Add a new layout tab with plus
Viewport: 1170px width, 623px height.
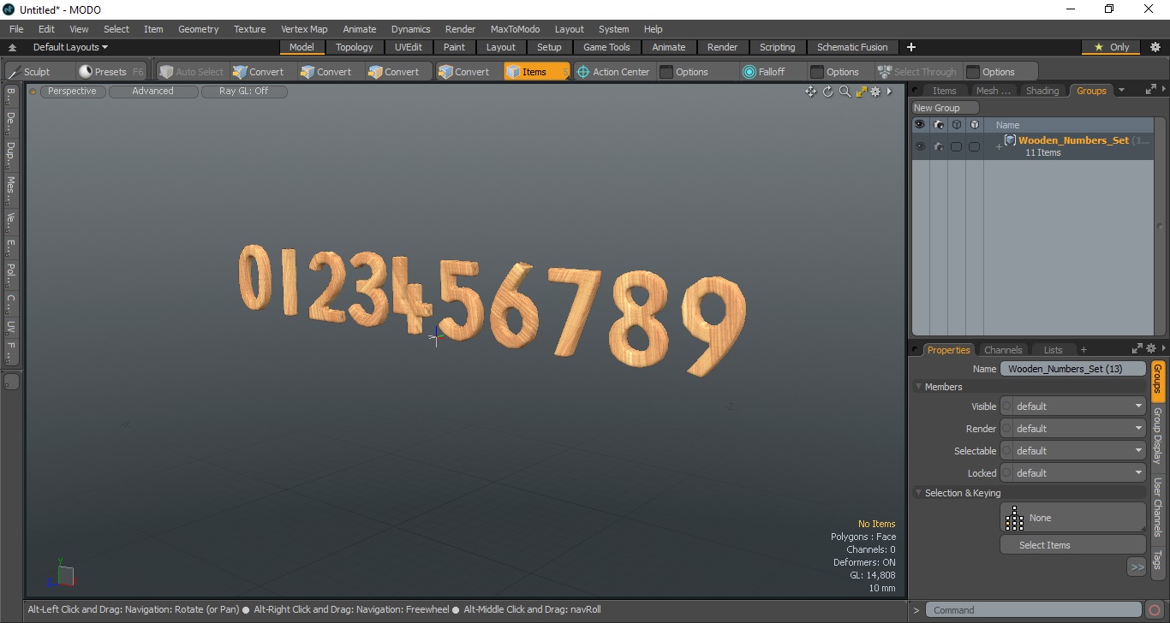coord(911,47)
